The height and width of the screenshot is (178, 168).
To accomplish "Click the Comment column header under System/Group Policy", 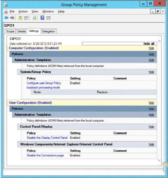I will [x=120, y=78].
